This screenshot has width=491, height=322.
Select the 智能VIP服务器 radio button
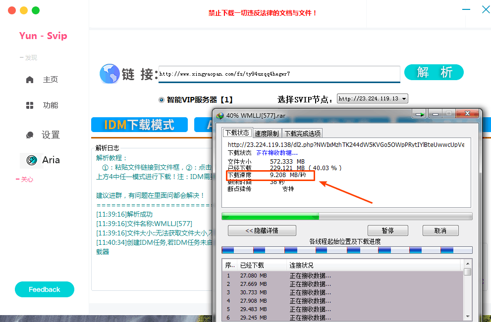coord(161,100)
